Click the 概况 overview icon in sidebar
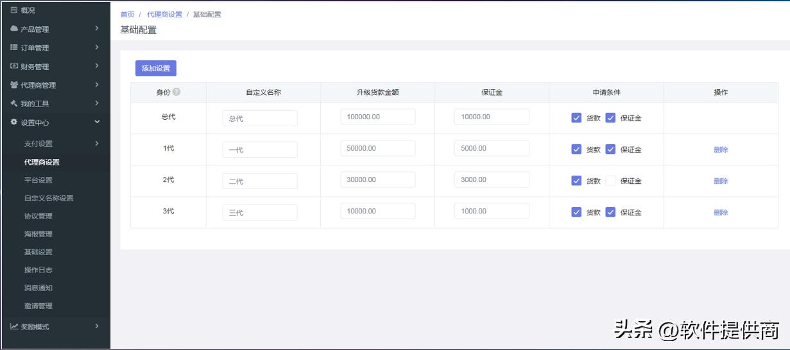The width and height of the screenshot is (790, 350). (14, 10)
